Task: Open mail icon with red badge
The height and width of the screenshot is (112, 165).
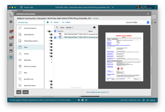Action: click(x=11, y=38)
